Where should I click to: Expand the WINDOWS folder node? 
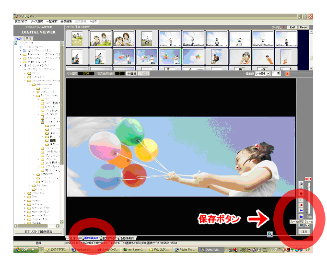pos(34,174)
